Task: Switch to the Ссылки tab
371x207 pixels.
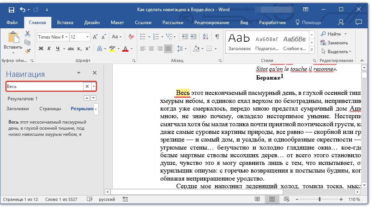Action: pyautogui.click(x=143, y=23)
